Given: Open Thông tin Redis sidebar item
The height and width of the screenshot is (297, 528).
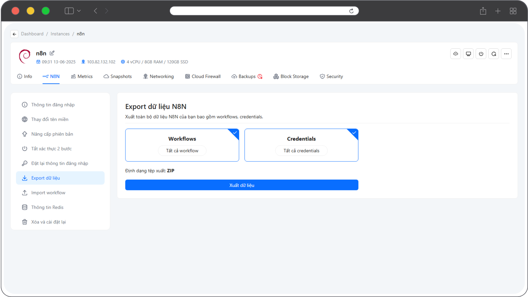Looking at the screenshot, I should [60, 207].
